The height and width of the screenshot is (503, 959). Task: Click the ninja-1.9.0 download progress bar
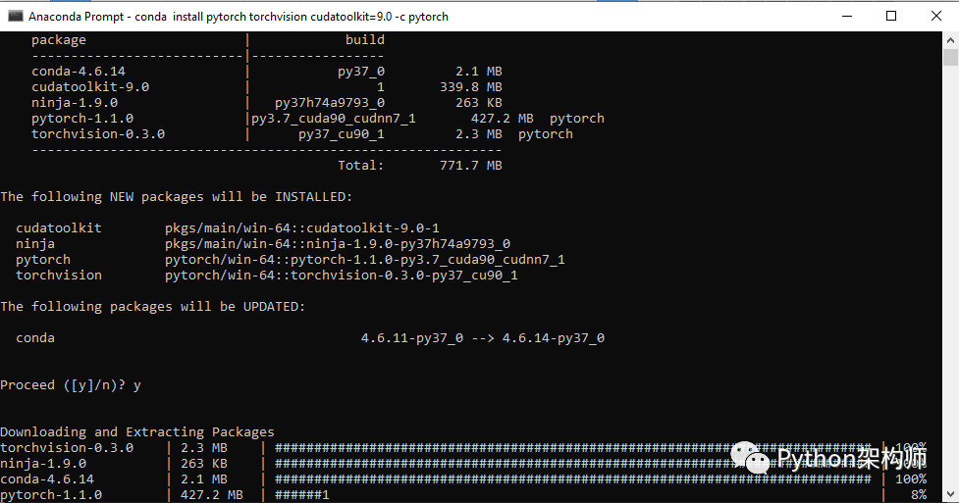573,464
